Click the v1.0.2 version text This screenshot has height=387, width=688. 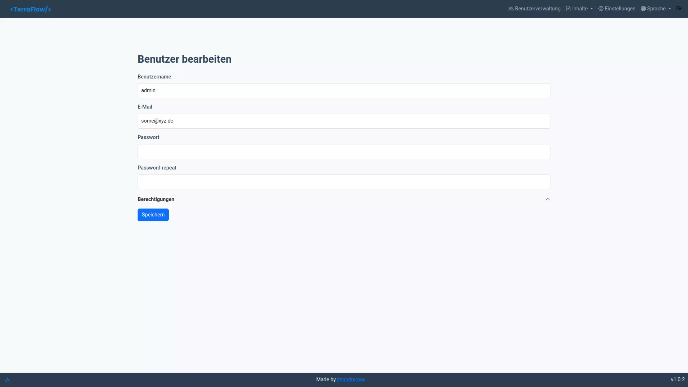[x=678, y=379]
